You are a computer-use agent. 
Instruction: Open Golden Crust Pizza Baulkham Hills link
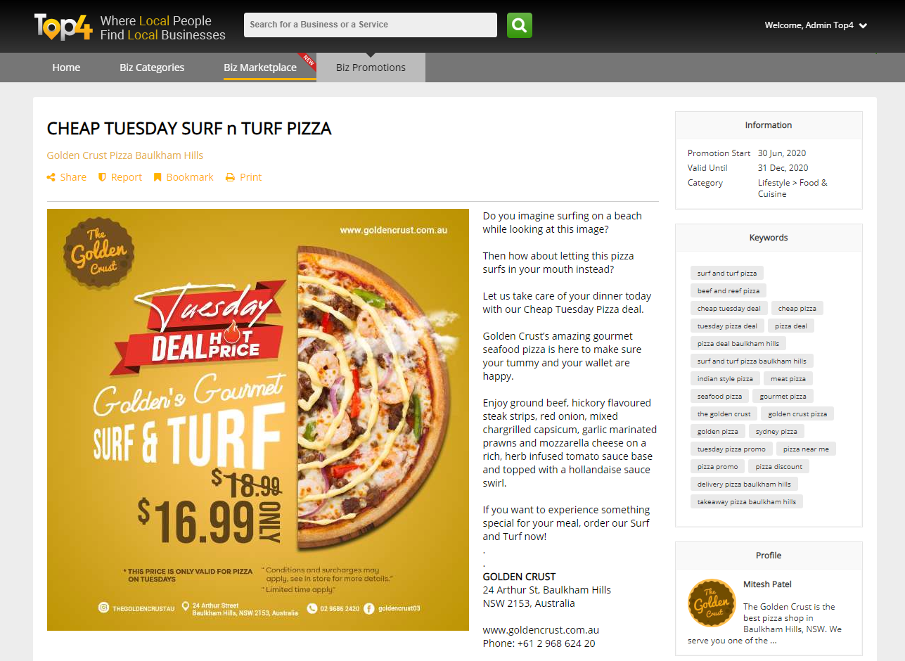tap(125, 155)
